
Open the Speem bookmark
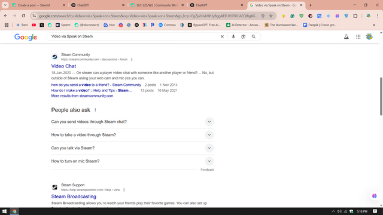pos(63,25)
